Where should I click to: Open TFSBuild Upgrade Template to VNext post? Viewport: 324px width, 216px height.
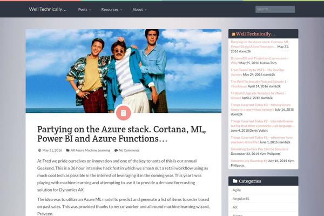click(x=258, y=96)
